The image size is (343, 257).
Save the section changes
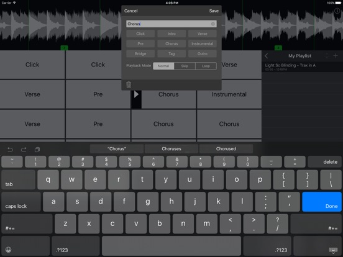tap(214, 11)
